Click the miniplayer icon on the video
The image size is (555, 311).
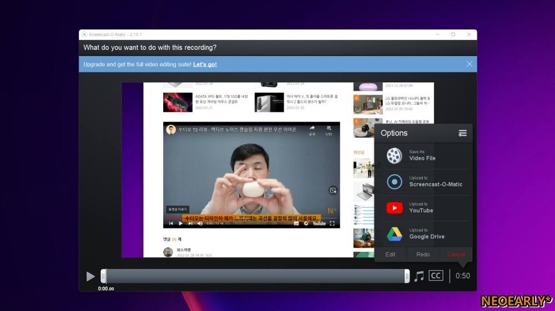333,190
